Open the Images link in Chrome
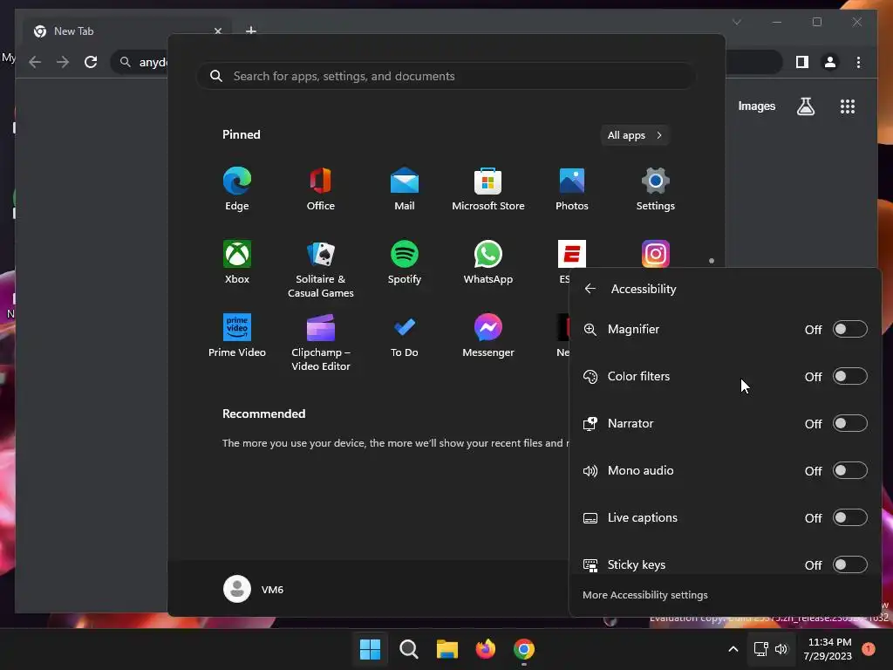 pyautogui.click(x=756, y=106)
